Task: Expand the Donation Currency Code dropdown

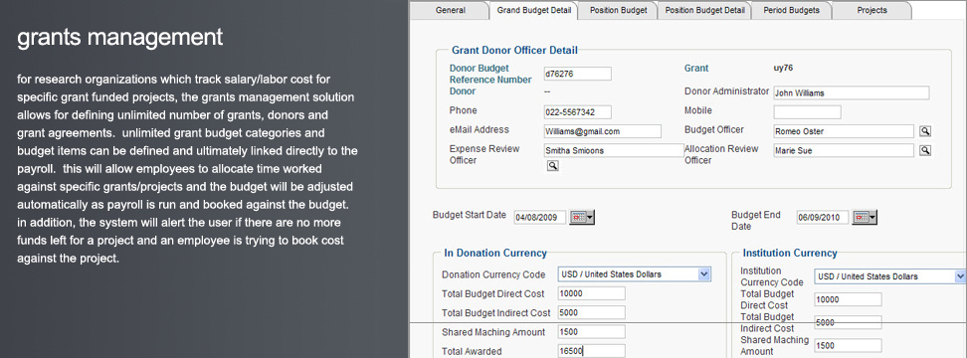Action: coord(704,274)
